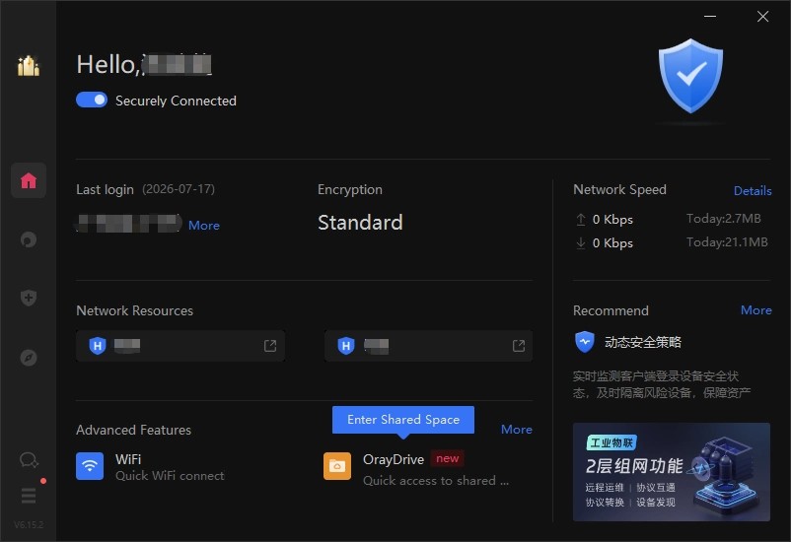Open More next to last login
Screen dimensions: 791x542
coord(204,226)
